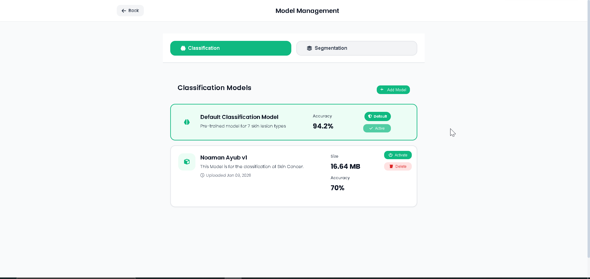
Task: Click the back arrow icon
Action: pos(124,11)
